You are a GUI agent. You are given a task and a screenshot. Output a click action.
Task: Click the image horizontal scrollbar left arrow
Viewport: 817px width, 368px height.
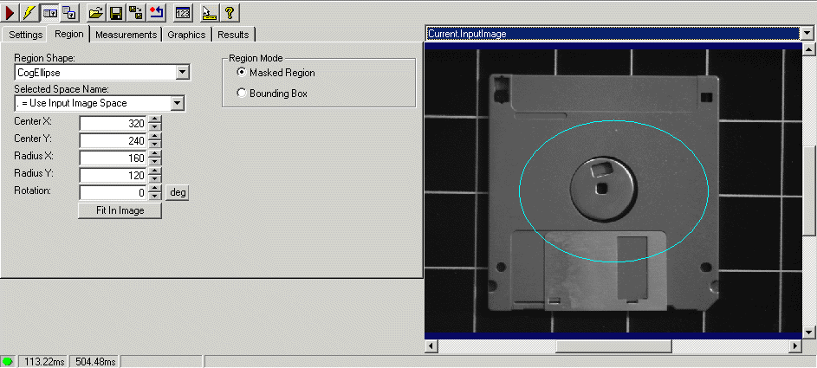click(x=432, y=346)
